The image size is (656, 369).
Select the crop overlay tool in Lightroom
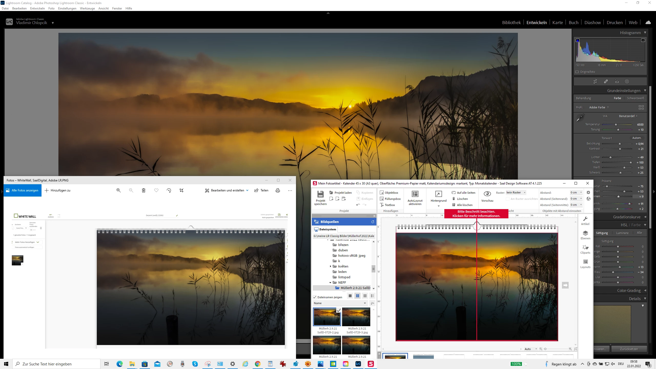click(x=595, y=81)
